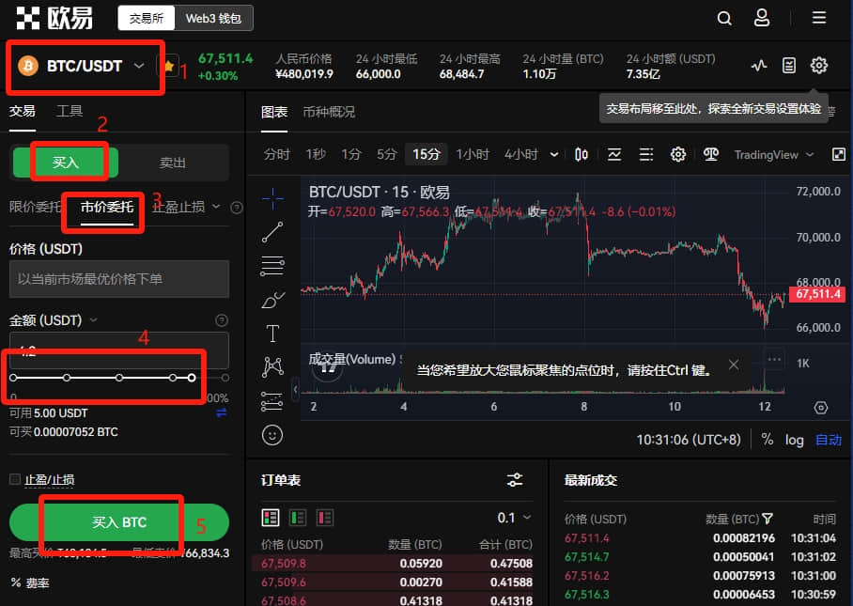Favorite BTC/USDT with the star icon
This screenshot has width=853, height=606.
[x=169, y=66]
